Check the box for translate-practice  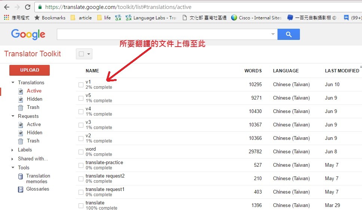pos(81,165)
